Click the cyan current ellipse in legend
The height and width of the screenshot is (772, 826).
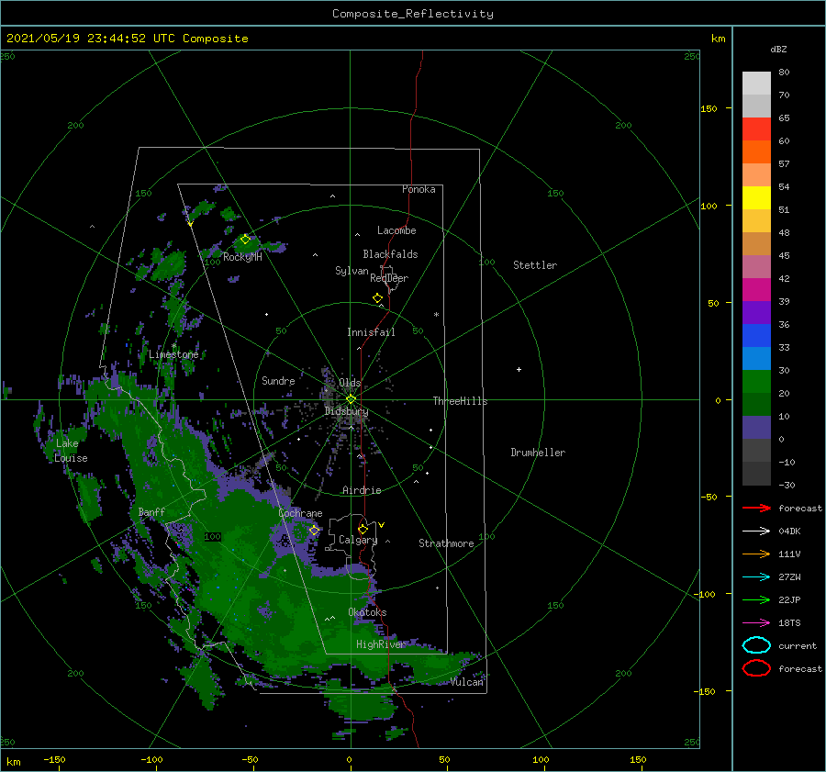tap(756, 645)
